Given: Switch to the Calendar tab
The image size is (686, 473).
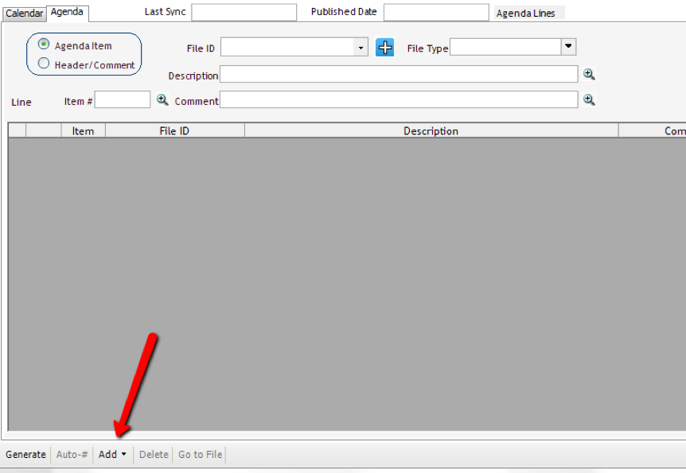Looking at the screenshot, I should point(24,13).
